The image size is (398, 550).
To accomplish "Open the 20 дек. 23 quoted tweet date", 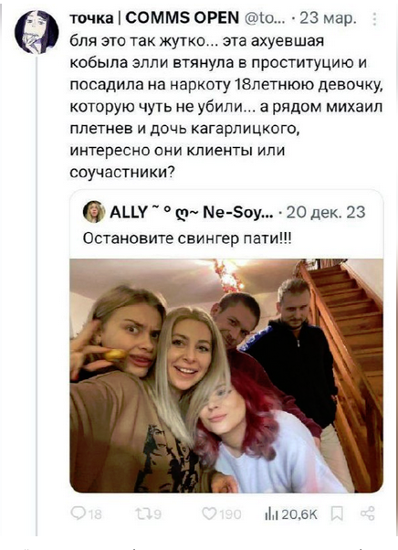I will 326,212.
